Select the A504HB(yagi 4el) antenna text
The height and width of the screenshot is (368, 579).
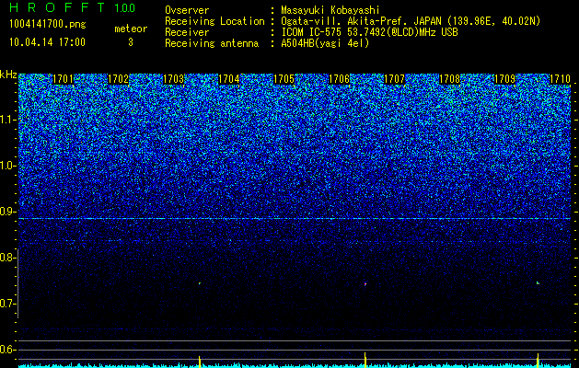click(325, 43)
